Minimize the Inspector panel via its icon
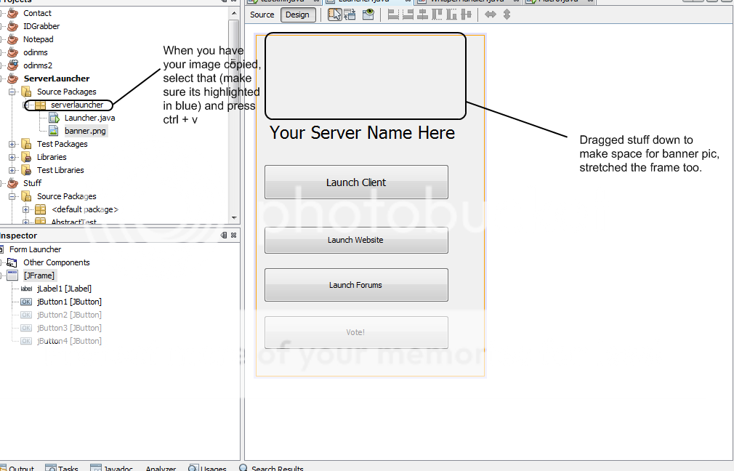 click(x=224, y=235)
